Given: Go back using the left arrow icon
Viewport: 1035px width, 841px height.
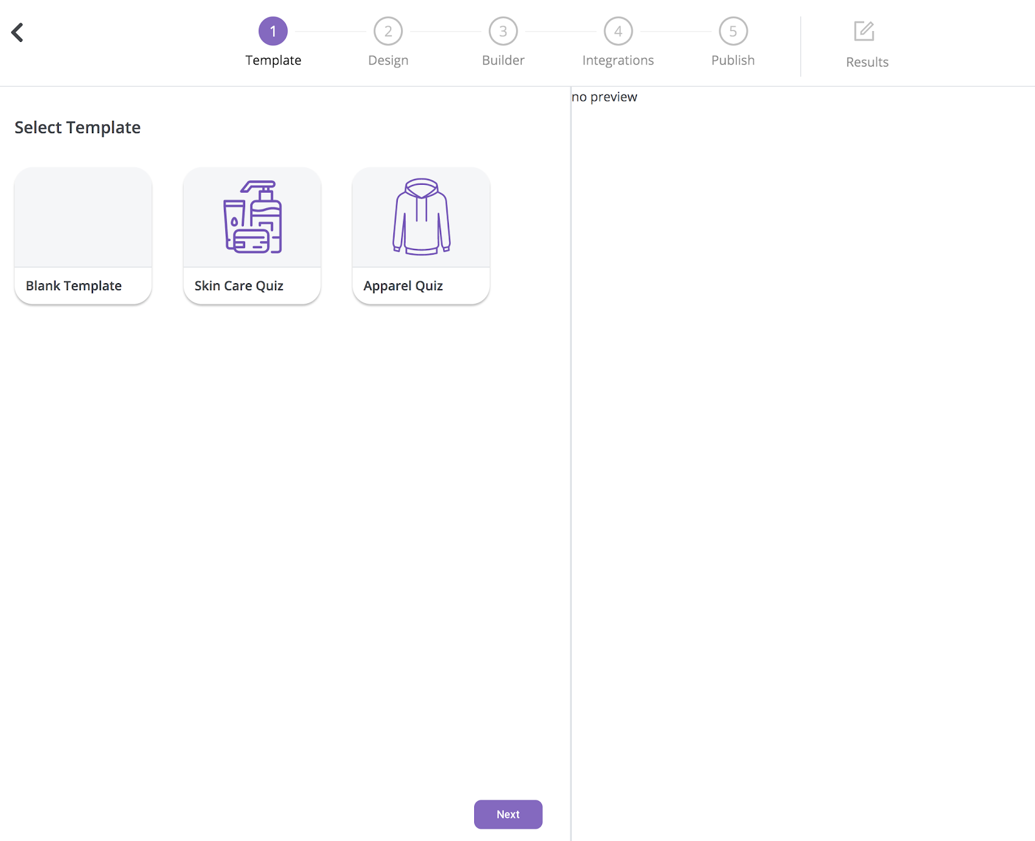Looking at the screenshot, I should point(17,32).
